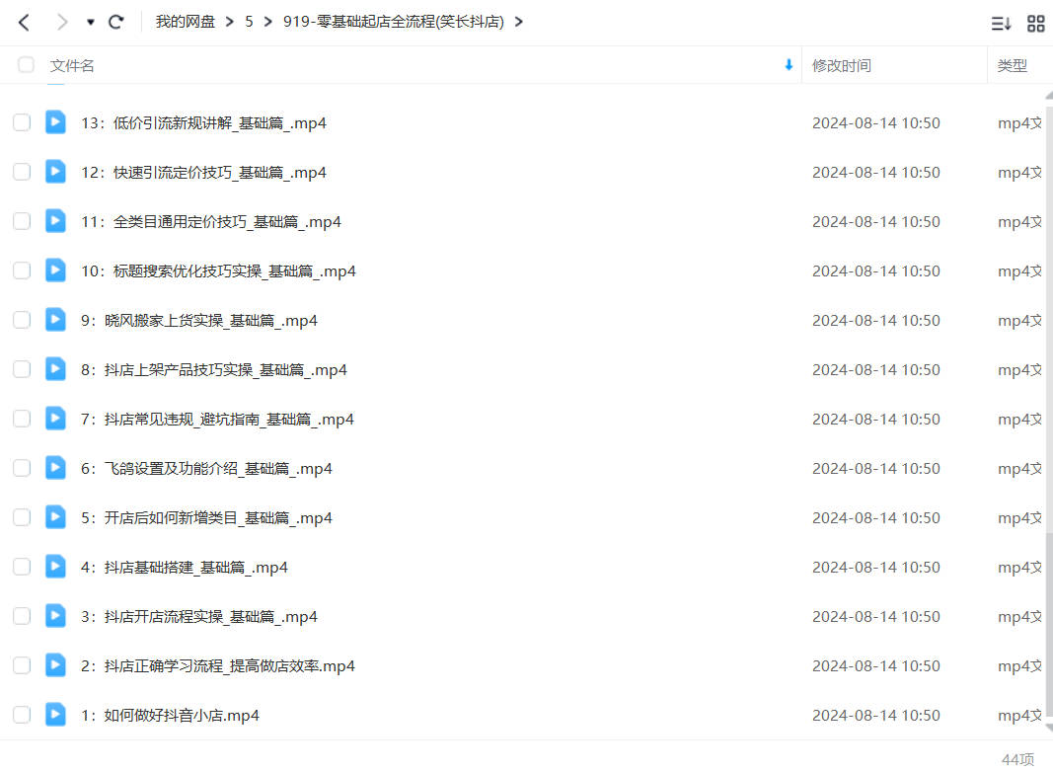Select file name 7：抖店常见违规_避坑指南_基础篇_.mp4
1053x772 pixels.
[x=217, y=420]
